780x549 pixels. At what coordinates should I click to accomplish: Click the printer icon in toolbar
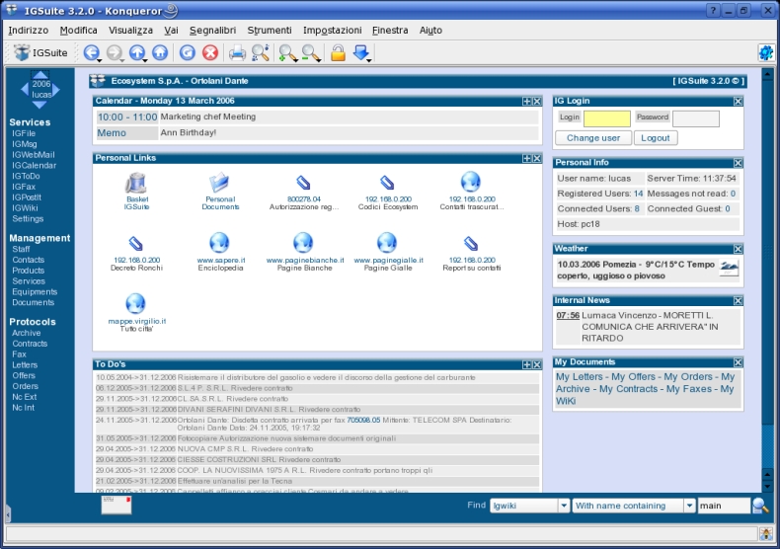coord(237,52)
